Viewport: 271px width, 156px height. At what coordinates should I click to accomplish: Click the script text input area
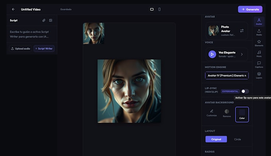click(32, 34)
